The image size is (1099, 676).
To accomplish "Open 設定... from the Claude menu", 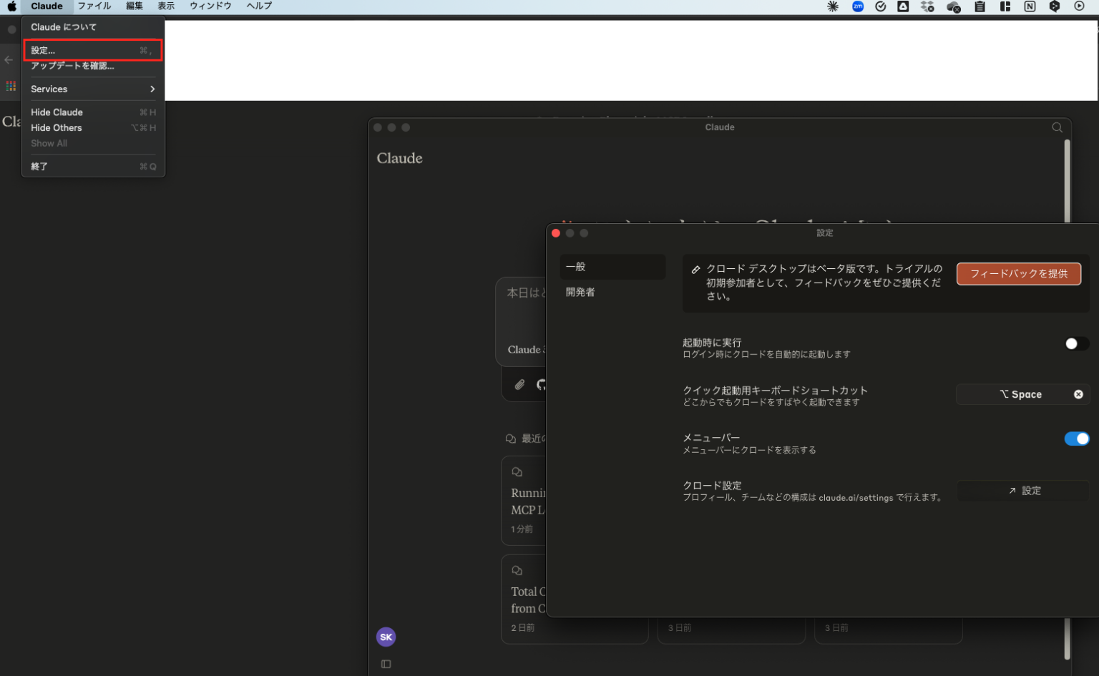I will pos(41,50).
